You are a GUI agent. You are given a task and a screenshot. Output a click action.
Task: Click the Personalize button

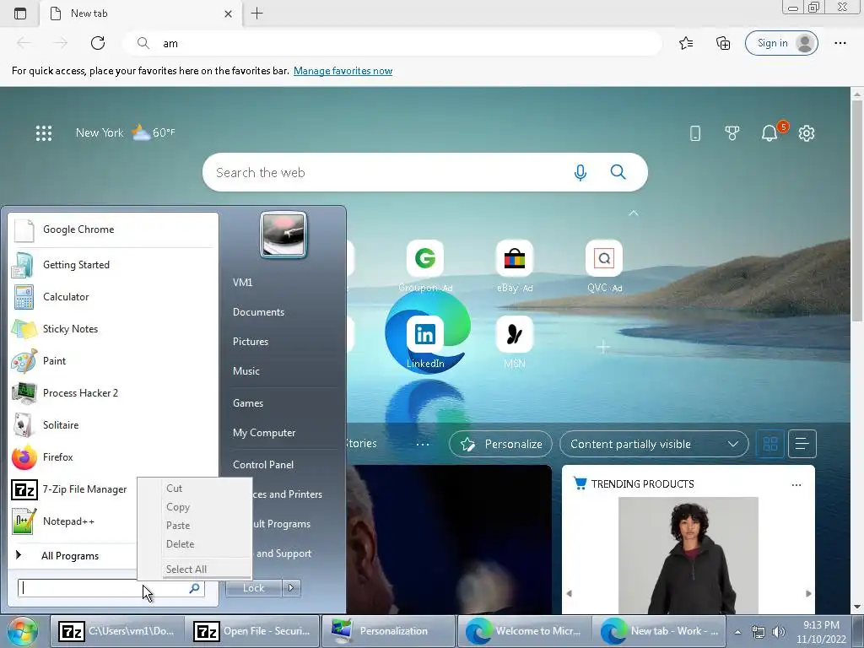[500, 444]
